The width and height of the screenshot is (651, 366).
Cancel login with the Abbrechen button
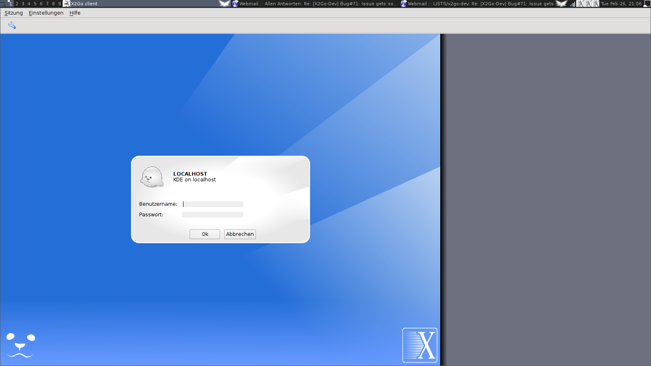pyautogui.click(x=240, y=234)
